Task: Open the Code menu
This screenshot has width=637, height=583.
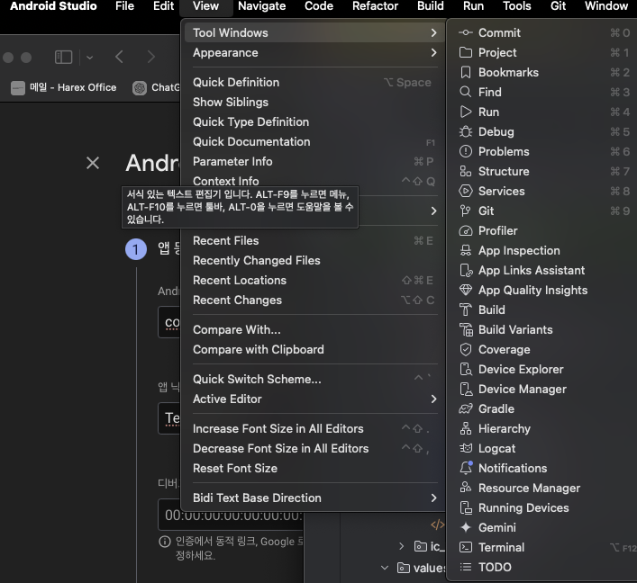Action: coord(319,6)
